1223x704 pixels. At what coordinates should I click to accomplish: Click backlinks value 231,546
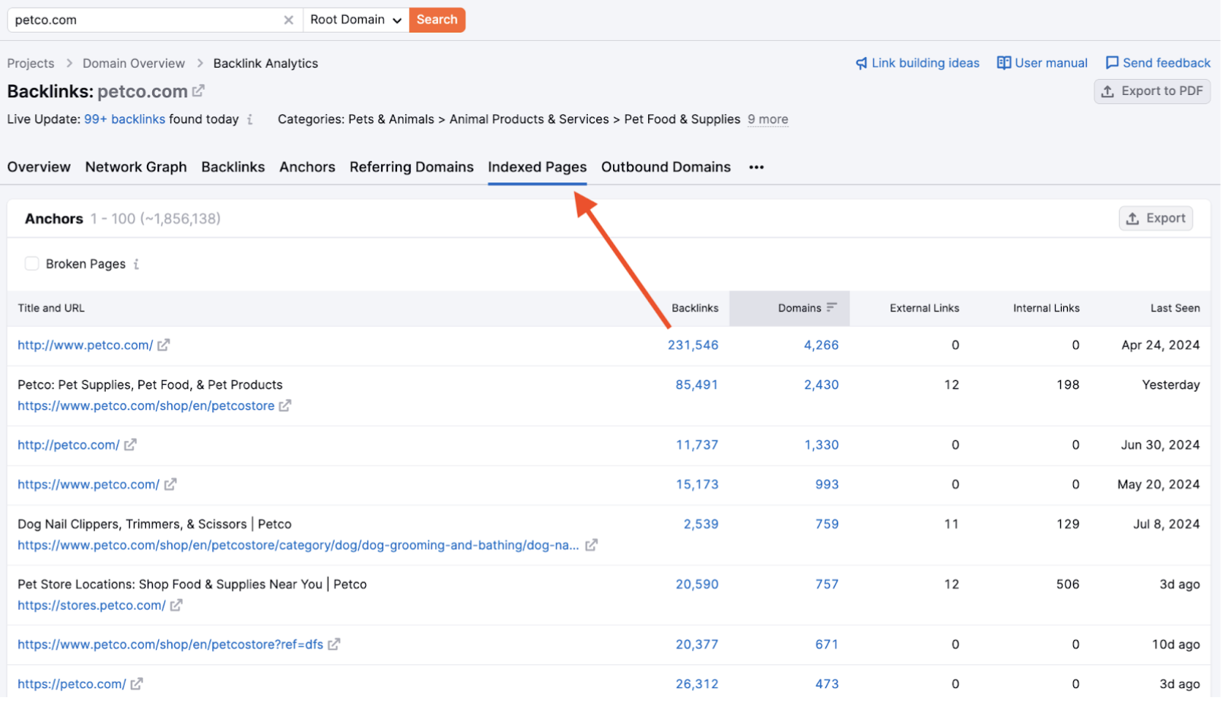tap(693, 345)
